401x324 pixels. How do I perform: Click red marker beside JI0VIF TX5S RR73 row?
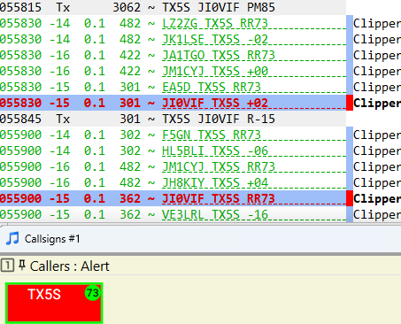point(350,198)
